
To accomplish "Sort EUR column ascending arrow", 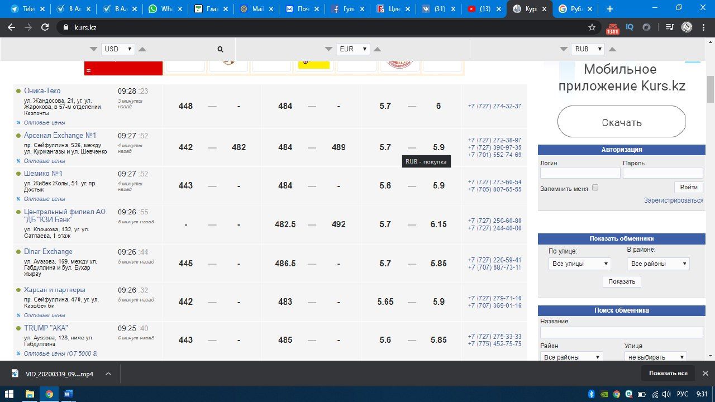I will pyautogui.click(x=378, y=49).
